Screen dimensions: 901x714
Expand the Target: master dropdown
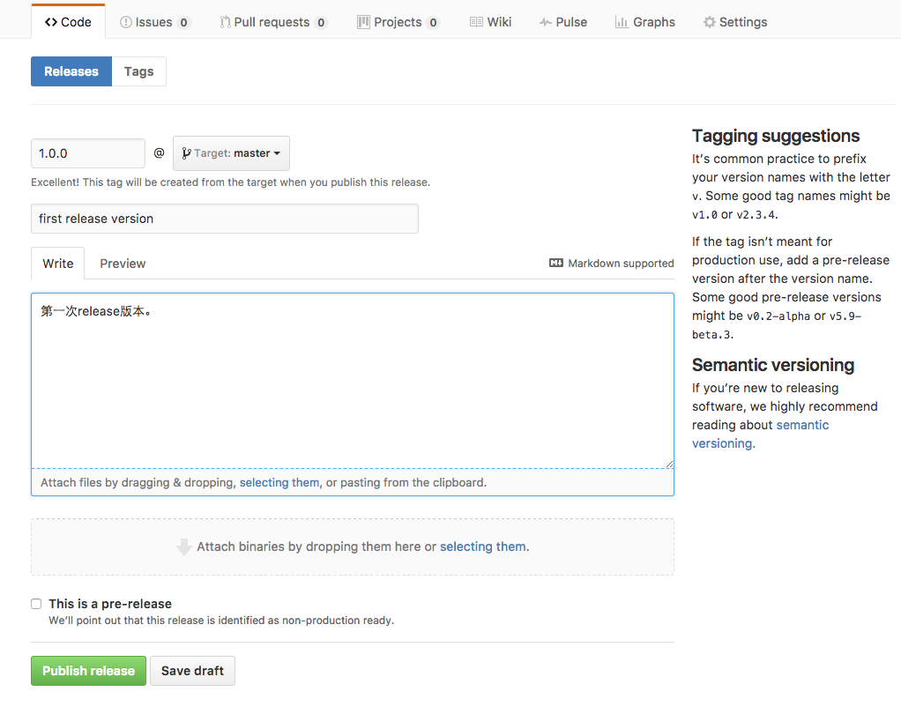tap(231, 153)
